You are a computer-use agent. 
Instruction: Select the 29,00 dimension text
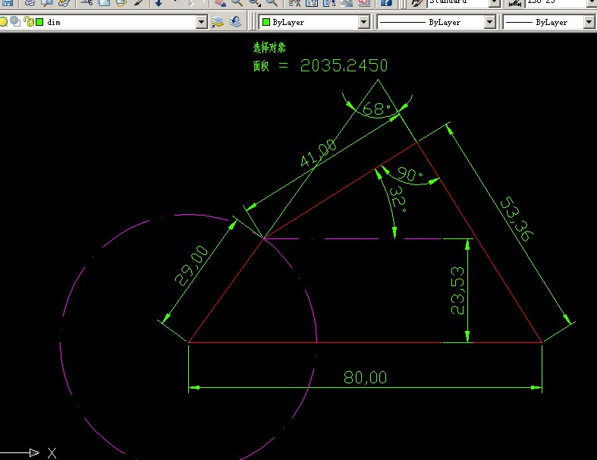click(191, 266)
